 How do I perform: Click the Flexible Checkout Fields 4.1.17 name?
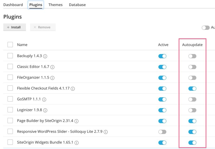coord(43,88)
